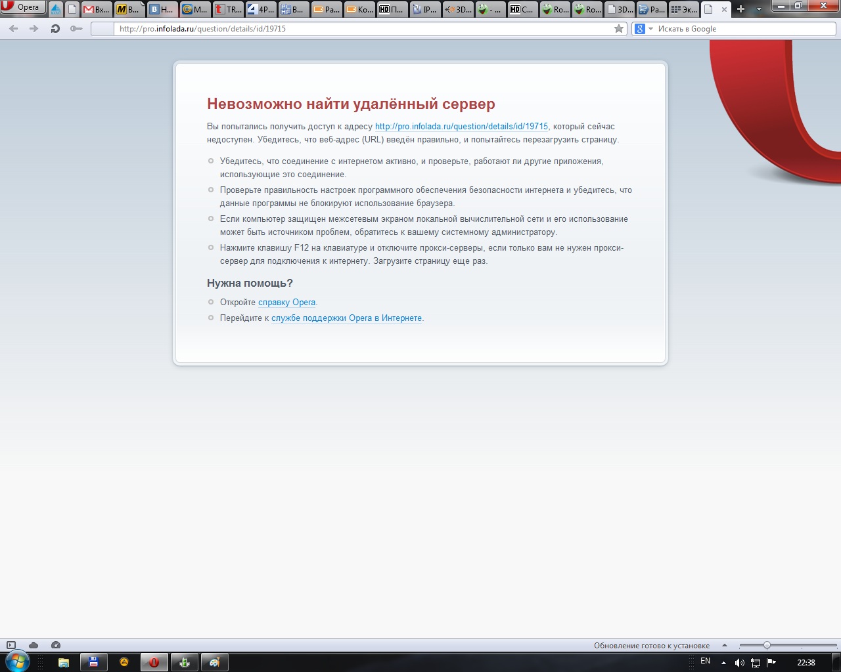Show hidden system tray icons
The width and height of the screenshot is (841, 672).
click(723, 662)
